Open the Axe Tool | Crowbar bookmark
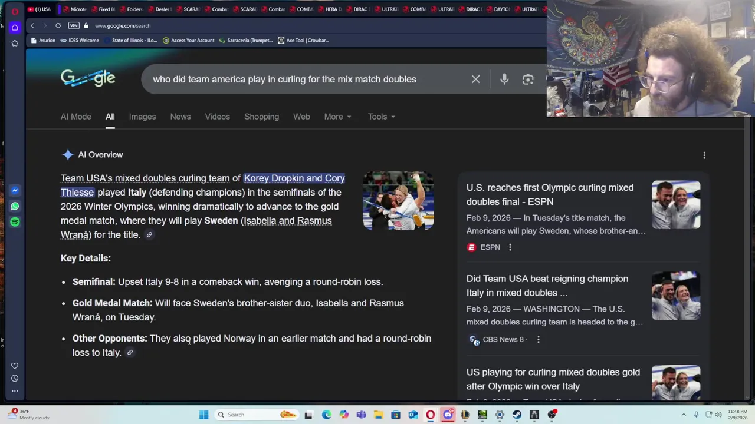 (303, 41)
